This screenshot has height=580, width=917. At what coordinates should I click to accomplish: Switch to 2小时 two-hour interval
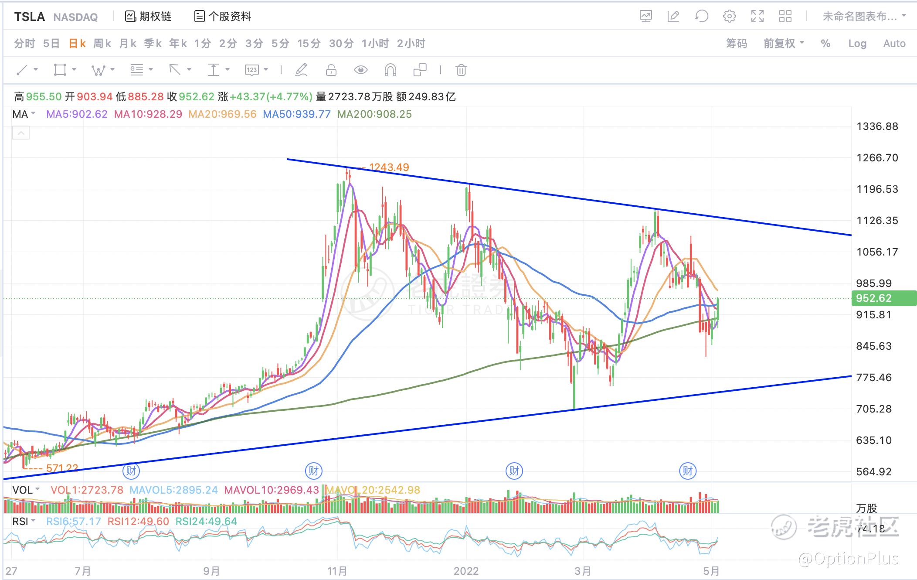pyautogui.click(x=411, y=44)
